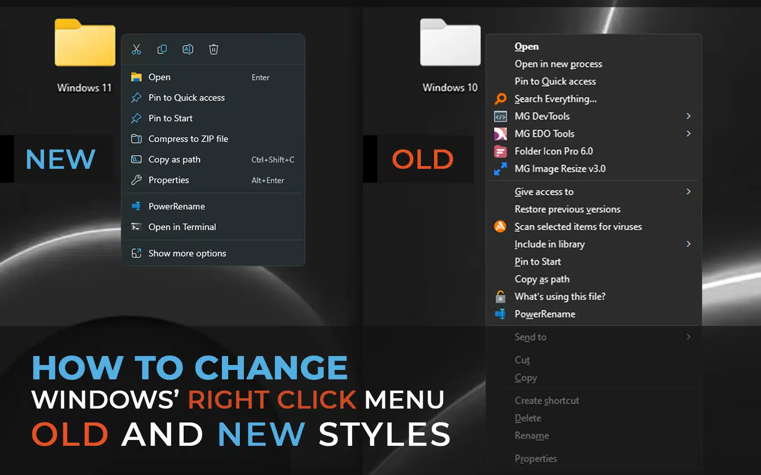Click the MG EDO Tools icon
This screenshot has height=475, width=761.
[x=500, y=134]
